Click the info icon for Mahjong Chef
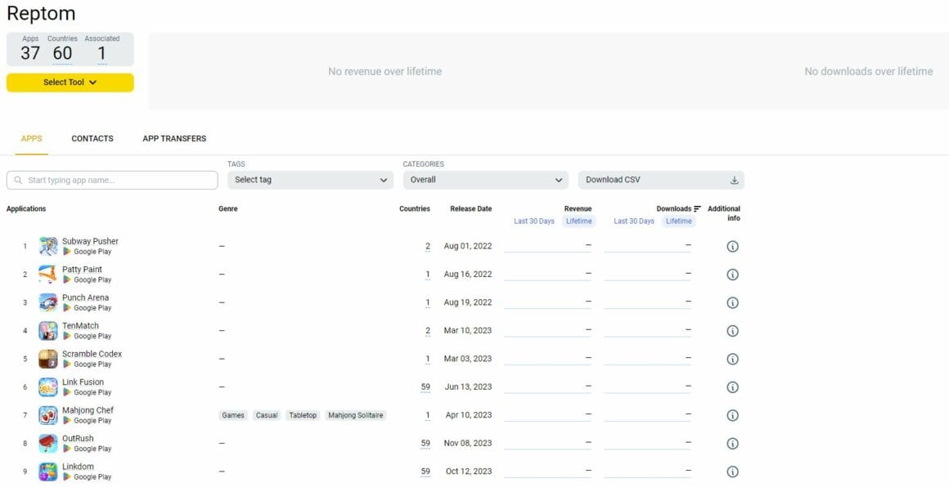949x487 pixels. (x=732, y=415)
